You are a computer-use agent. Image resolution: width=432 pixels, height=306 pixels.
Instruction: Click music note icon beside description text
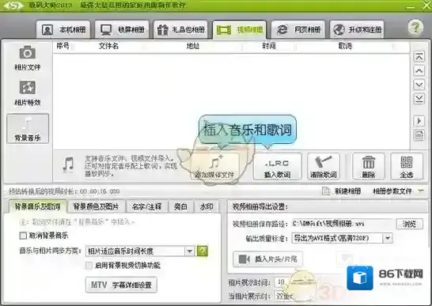[x=68, y=164]
